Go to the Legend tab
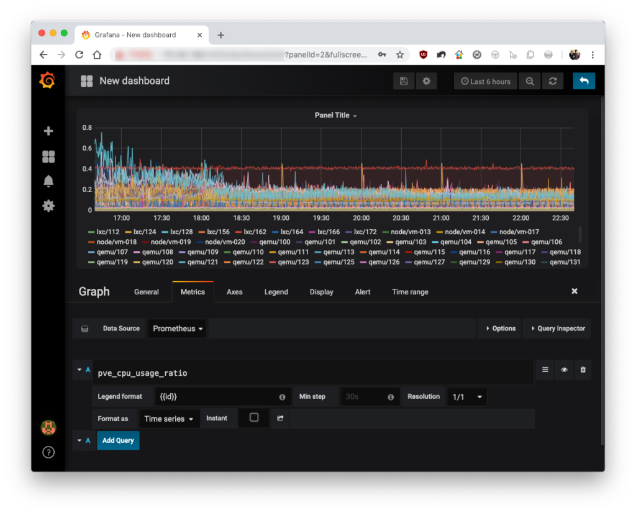The image size is (636, 513). click(276, 292)
